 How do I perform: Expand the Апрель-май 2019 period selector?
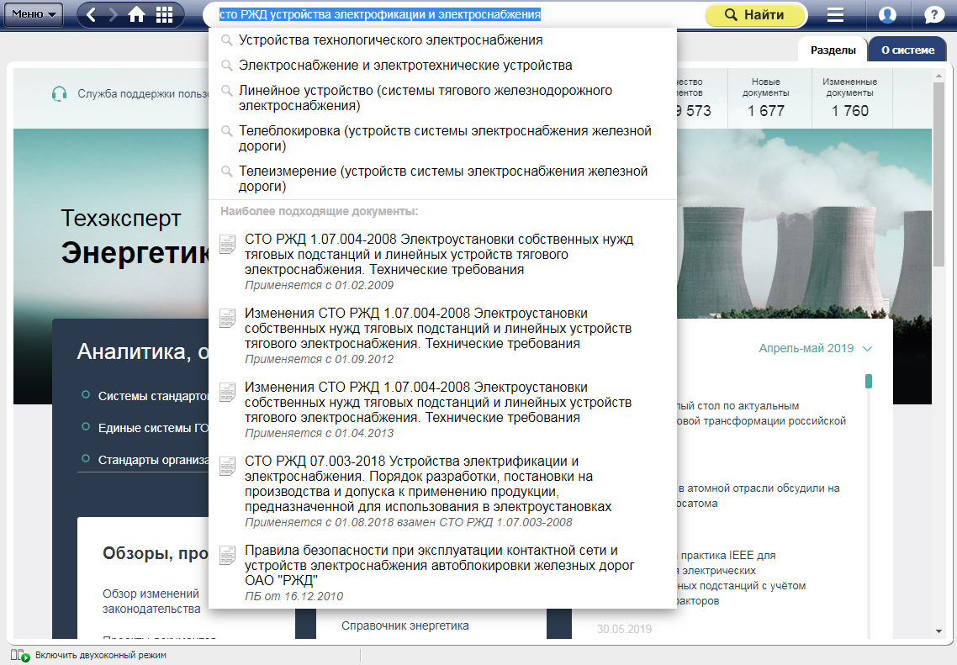click(815, 348)
